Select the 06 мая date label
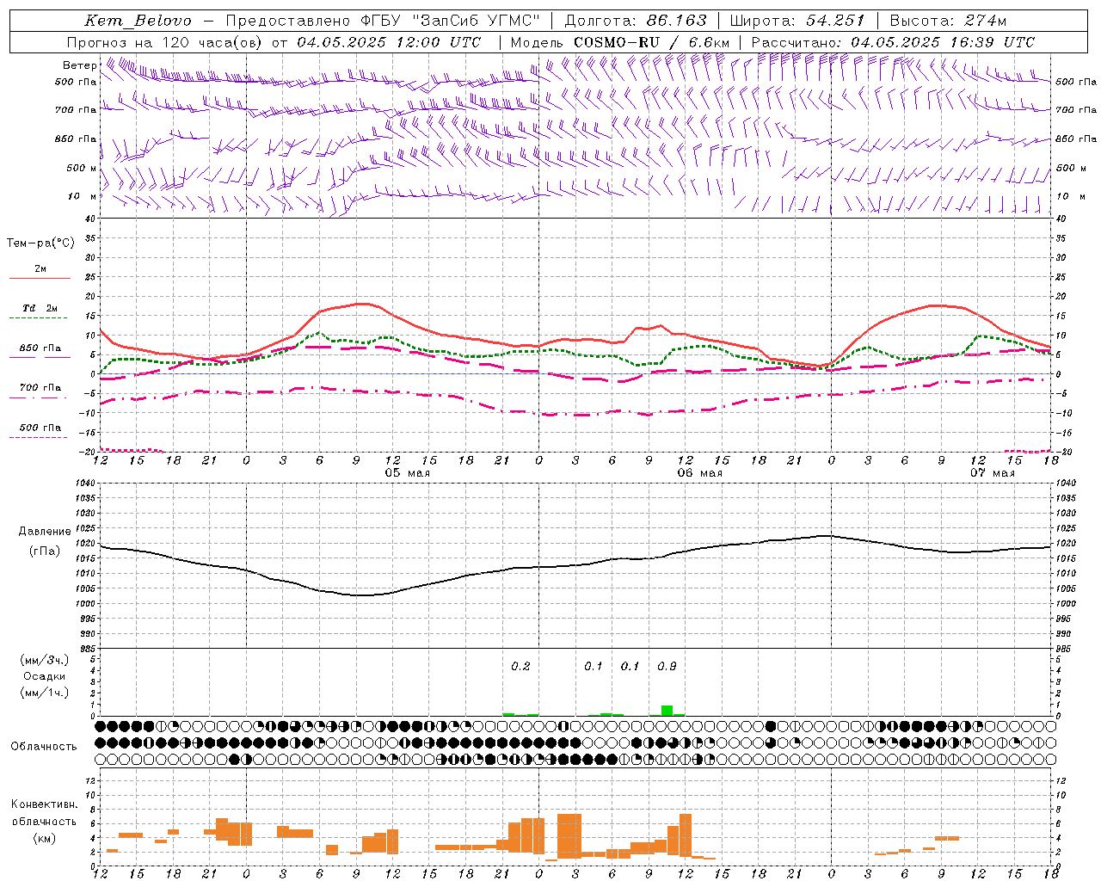 pyautogui.click(x=699, y=473)
